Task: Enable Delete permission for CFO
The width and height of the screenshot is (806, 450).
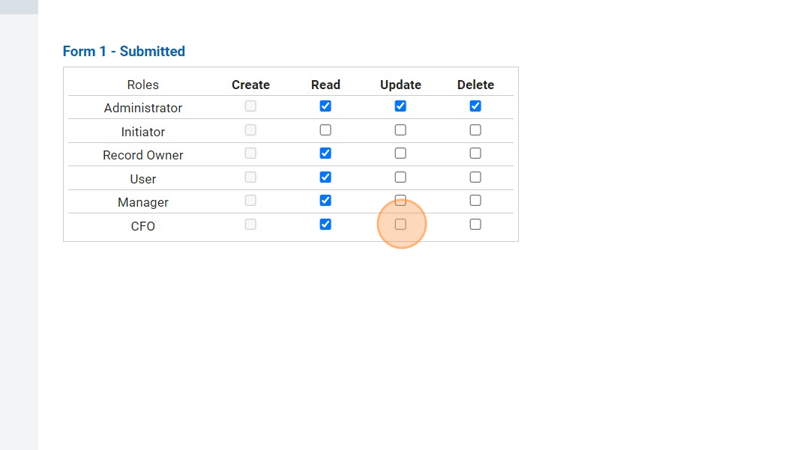Action: (475, 225)
